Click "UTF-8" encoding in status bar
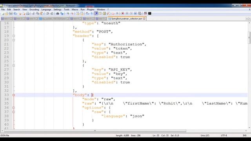 [x=224, y=136]
